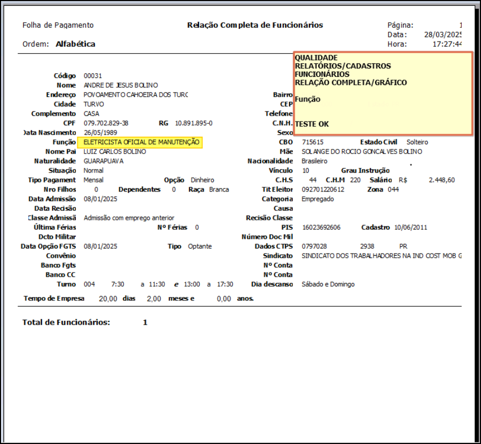Click "Admissão com emprego anterior" text

click(x=129, y=218)
